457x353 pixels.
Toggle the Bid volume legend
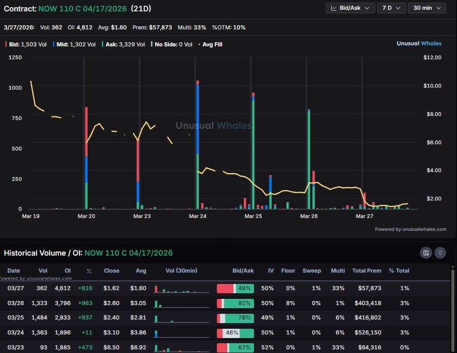[x=26, y=44]
